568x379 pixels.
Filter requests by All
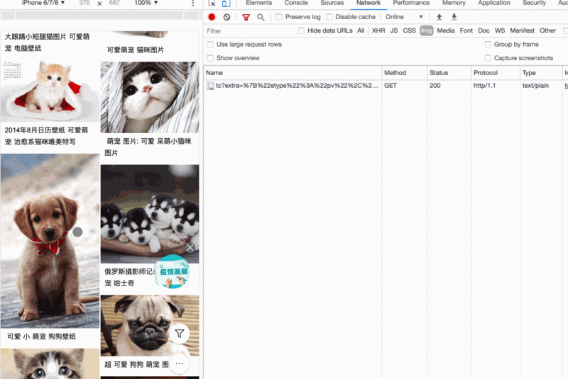coord(361,30)
